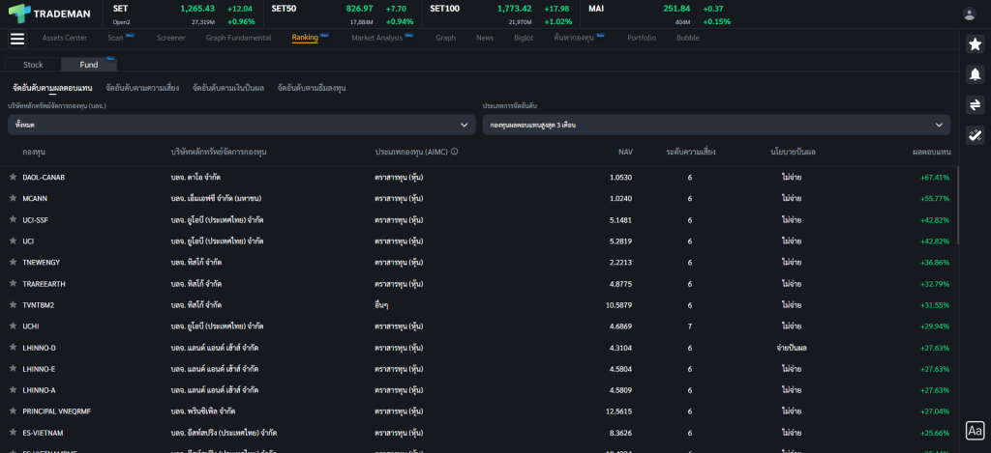Click จ่ายปันผล in the LHINNO-D row

coord(792,348)
